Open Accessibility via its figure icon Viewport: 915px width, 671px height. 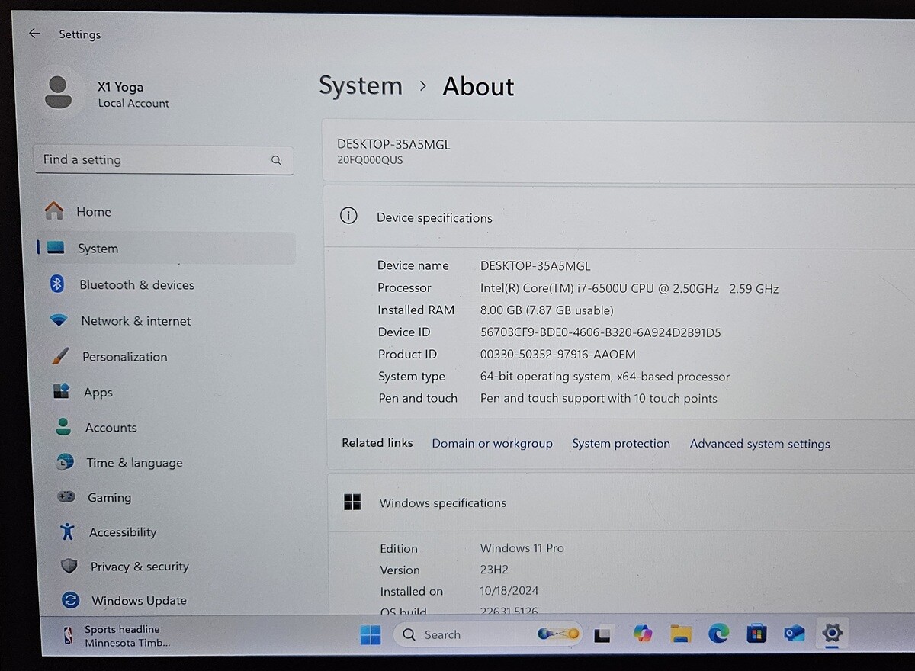68,531
